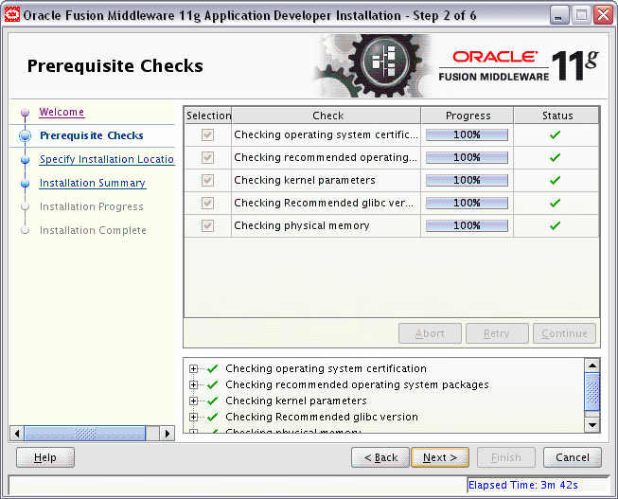Click the Specify Installation Location step bullet
Image resolution: width=618 pixels, height=499 pixels.
point(26,160)
